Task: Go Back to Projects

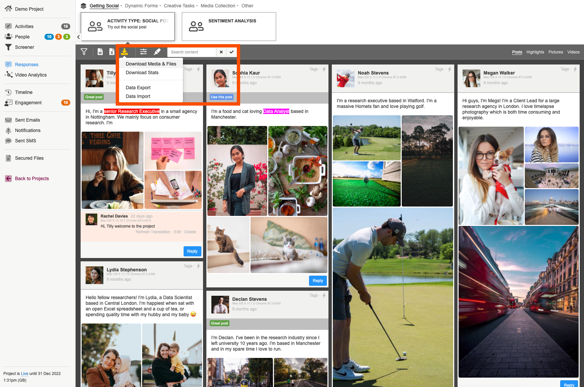Action: [32, 178]
